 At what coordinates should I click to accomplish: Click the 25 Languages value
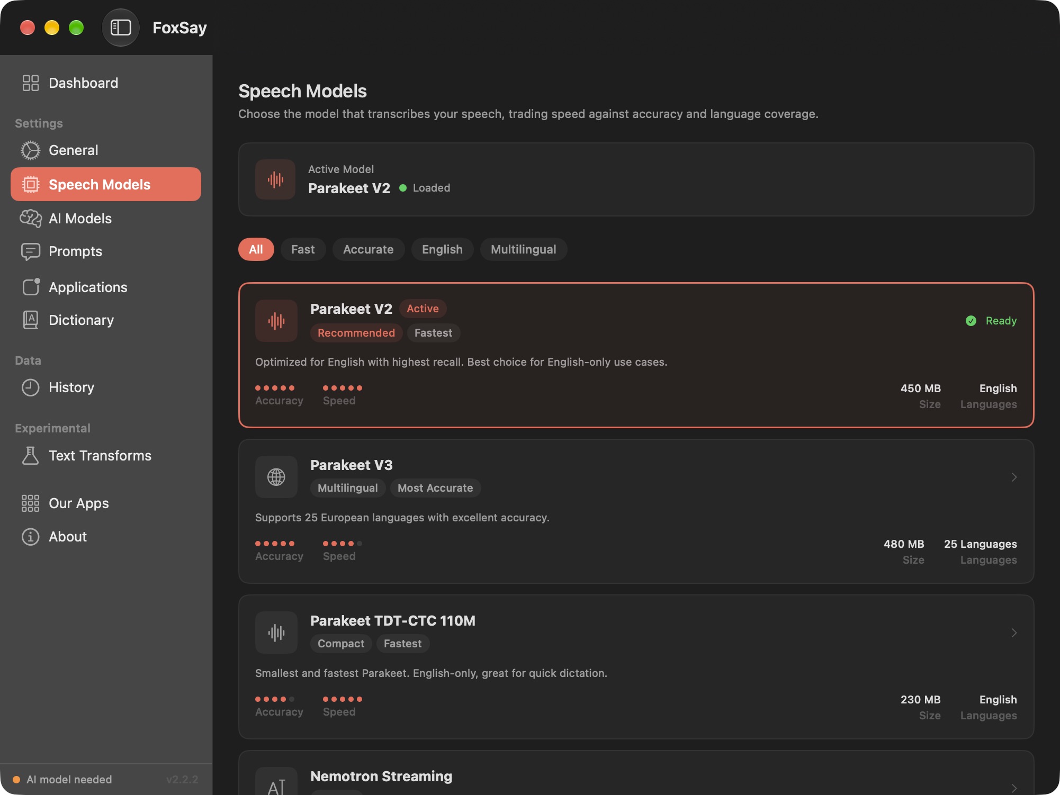(x=981, y=544)
